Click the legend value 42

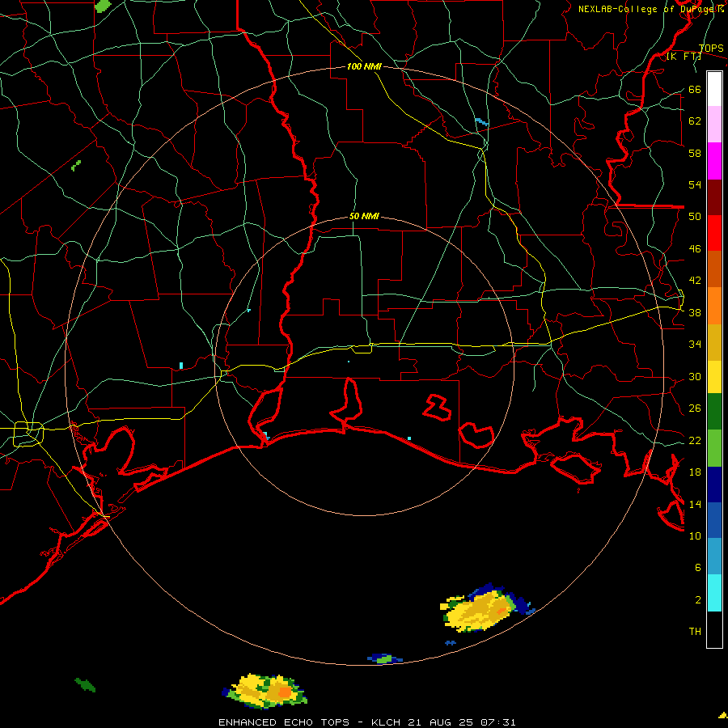(x=695, y=280)
